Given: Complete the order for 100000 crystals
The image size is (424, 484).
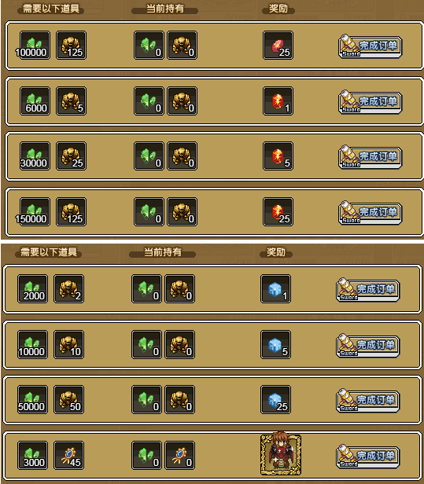Looking at the screenshot, I should pyautogui.click(x=371, y=46).
